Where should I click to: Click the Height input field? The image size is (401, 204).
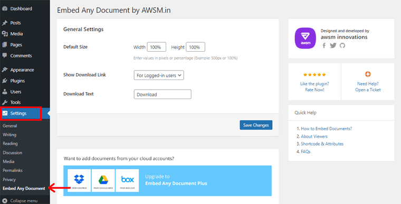195,47
